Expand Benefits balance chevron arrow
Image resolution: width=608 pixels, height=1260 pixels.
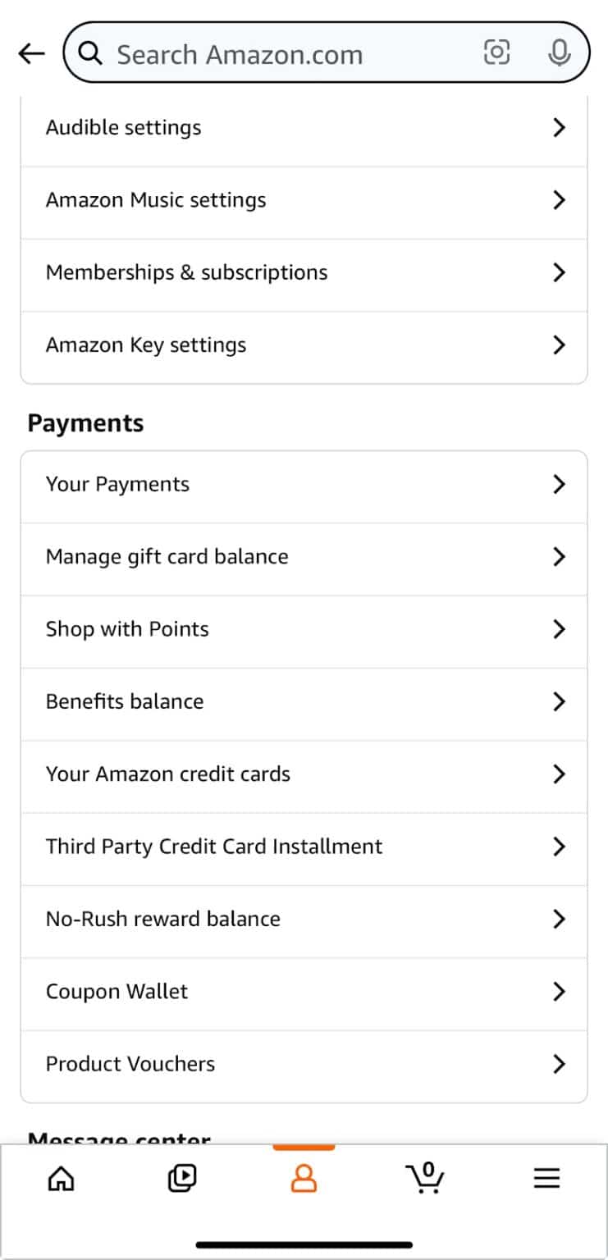coord(560,701)
